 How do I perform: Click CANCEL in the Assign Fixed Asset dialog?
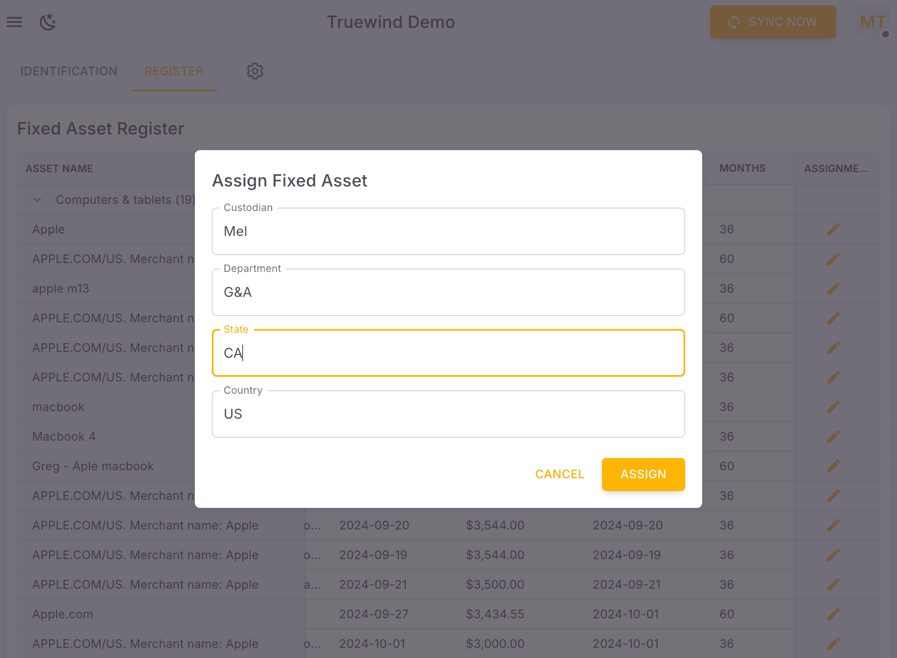[559, 474]
